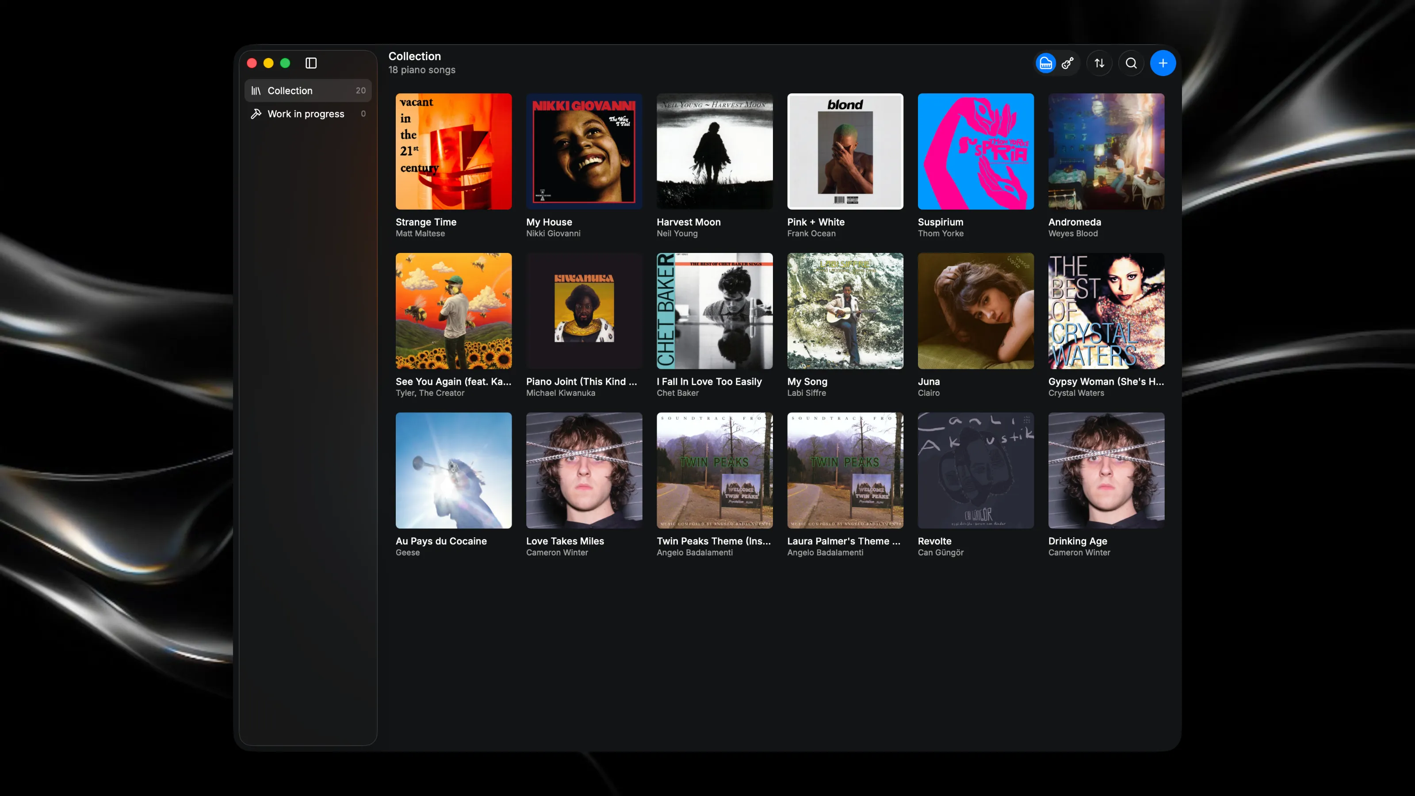Enable the piano songs filter
1415x796 pixels.
[1046, 63]
